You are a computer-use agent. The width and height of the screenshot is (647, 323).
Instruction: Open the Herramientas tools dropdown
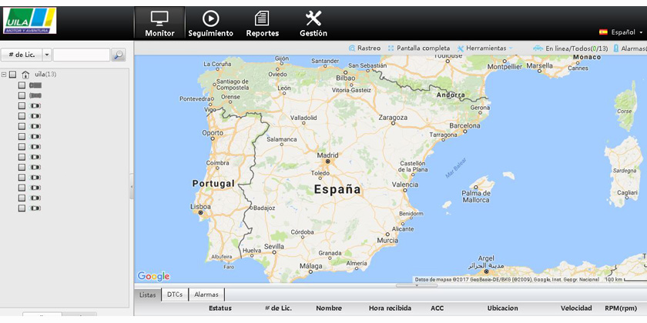click(x=485, y=48)
